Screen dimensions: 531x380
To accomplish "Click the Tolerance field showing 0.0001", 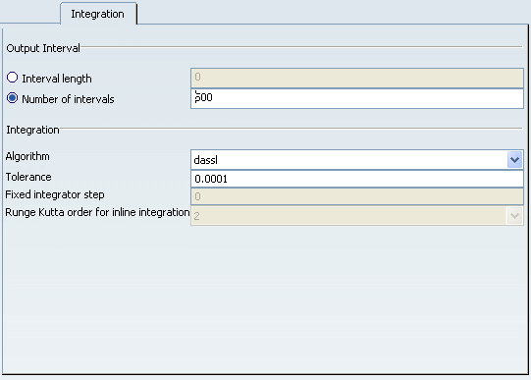I will coord(357,179).
